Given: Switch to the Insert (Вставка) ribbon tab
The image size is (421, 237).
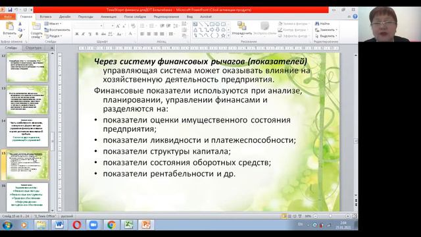Looking at the screenshot, I should (45, 16).
